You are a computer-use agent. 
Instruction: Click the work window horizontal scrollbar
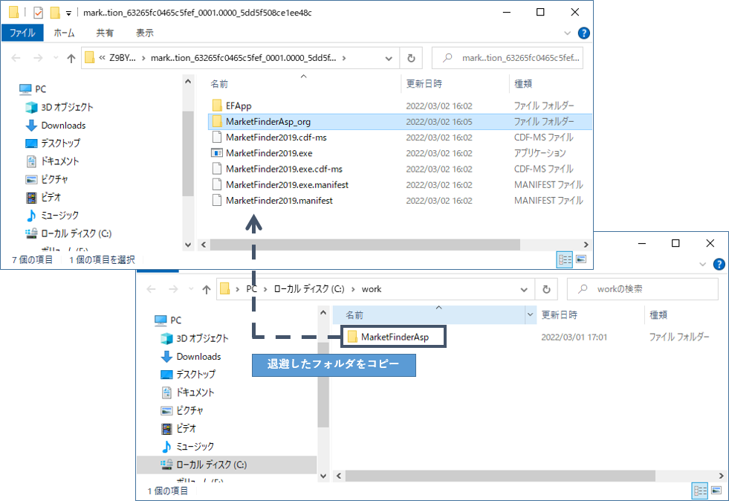[x=500, y=476]
